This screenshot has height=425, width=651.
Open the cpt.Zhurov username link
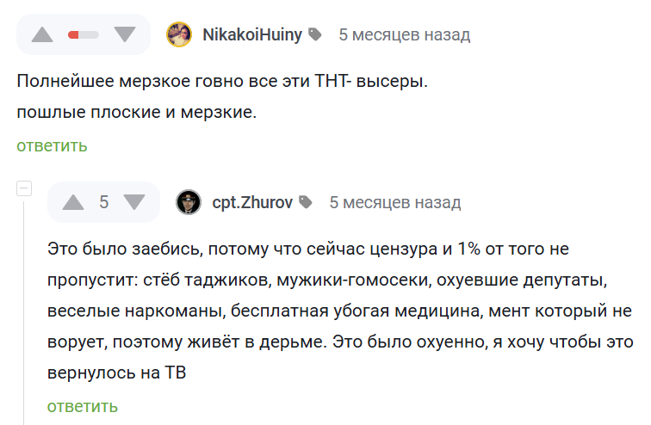(x=252, y=202)
